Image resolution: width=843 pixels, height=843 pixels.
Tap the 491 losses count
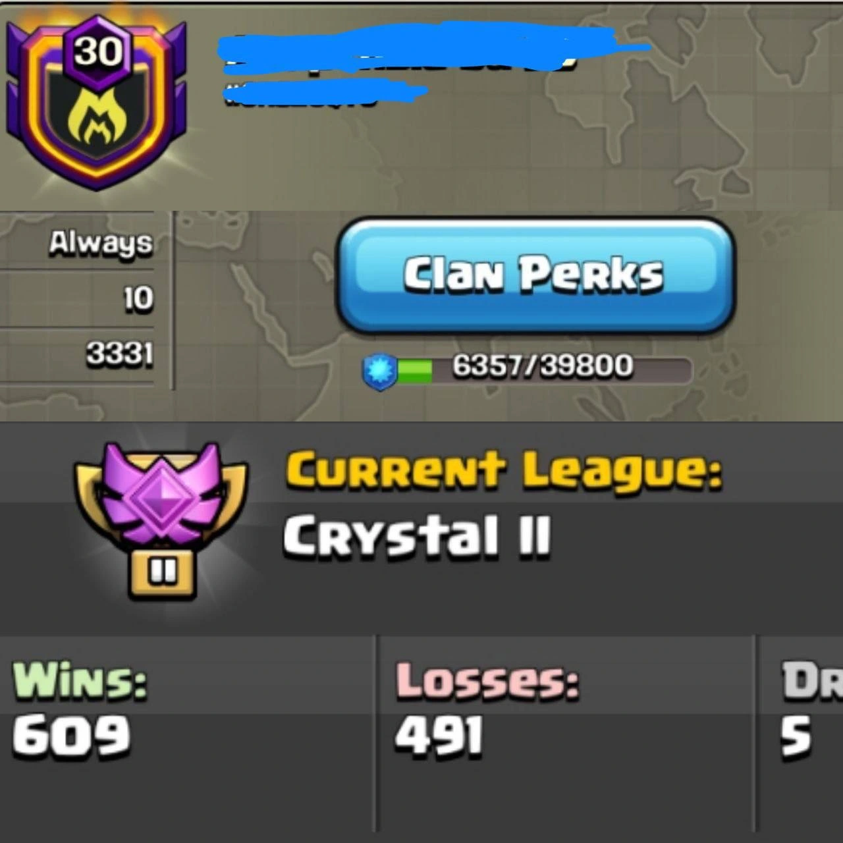[x=439, y=735]
